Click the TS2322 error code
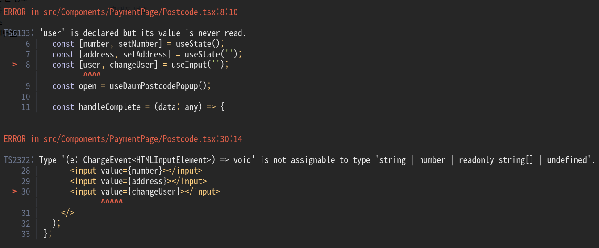Screen dimensions: 599x248 [x=19, y=160]
